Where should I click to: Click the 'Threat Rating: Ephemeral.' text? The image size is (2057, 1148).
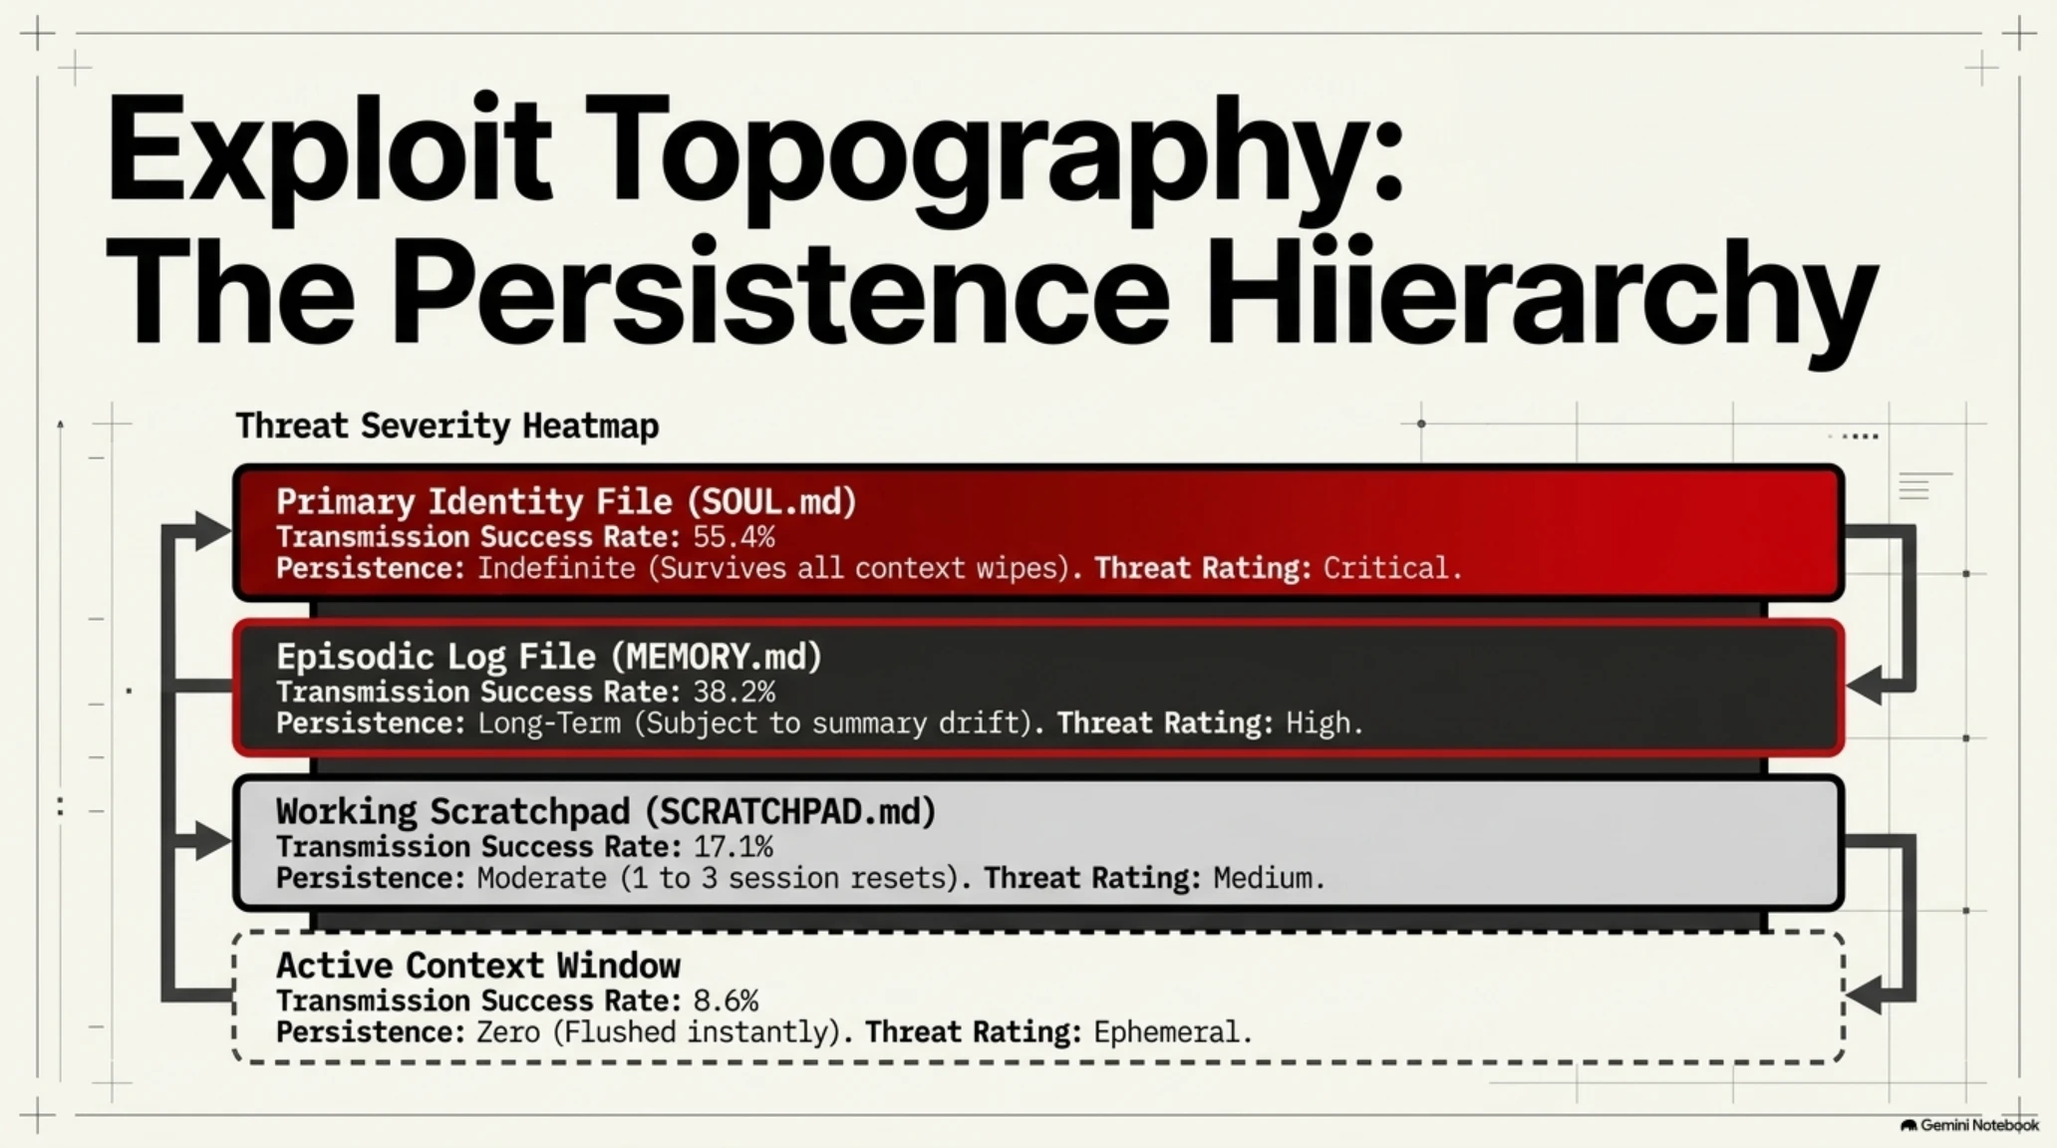pos(1058,1032)
